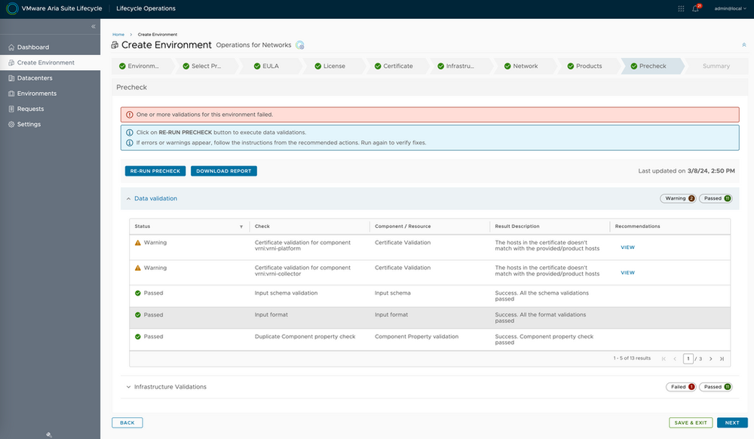Image resolution: width=754 pixels, height=439 pixels.
Task: Collapse the left sidebar with double chevron
Action: click(93, 26)
